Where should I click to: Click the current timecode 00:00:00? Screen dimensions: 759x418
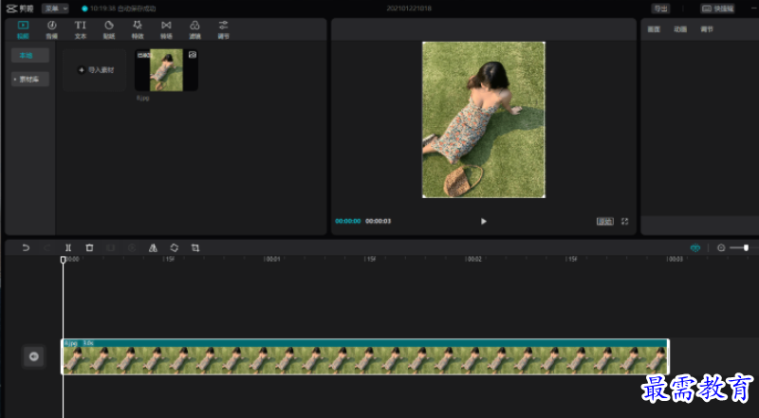click(x=348, y=221)
